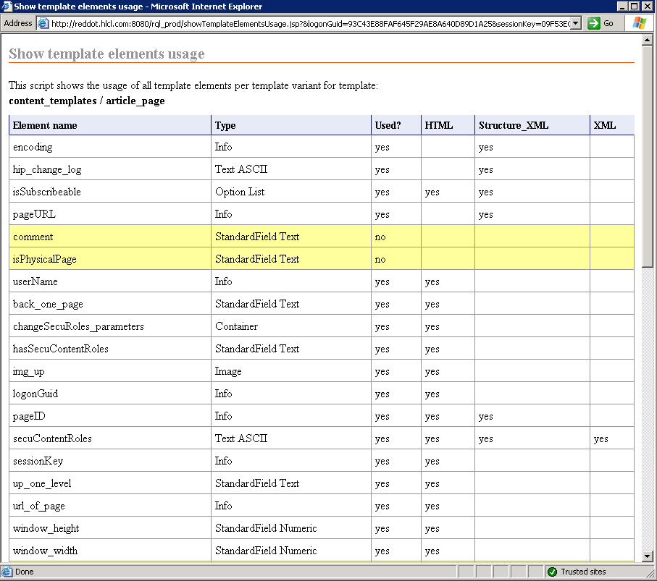Click "Text ASCII" type in the hip_change_log row
Image resolution: width=657 pixels, height=581 pixels.
241,169
